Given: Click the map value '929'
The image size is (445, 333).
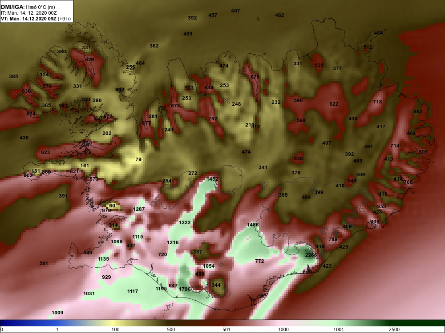Looking at the screenshot, I should (106, 277).
